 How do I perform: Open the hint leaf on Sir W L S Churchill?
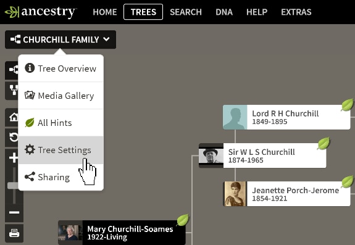coord(324,143)
